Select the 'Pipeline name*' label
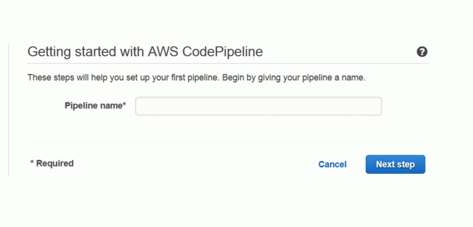473x227 pixels. click(x=96, y=105)
